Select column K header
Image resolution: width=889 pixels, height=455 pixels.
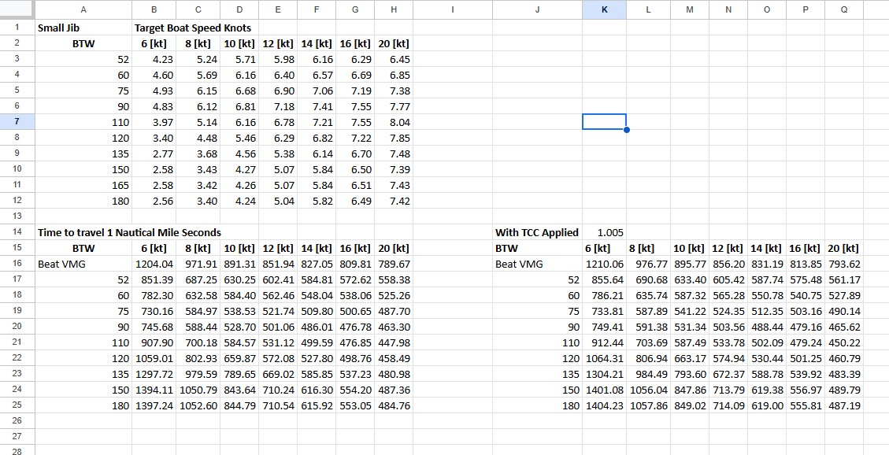(x=604, y=9)
